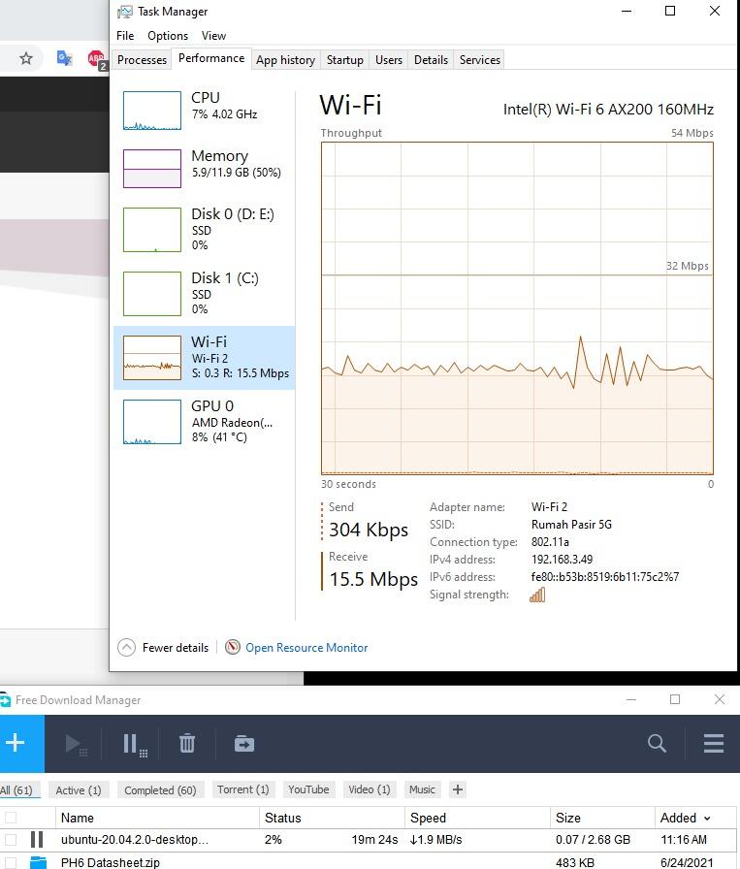Bookmark the page star icon in the browser
This screenshot has height=869, width=740.
point(26,58)
